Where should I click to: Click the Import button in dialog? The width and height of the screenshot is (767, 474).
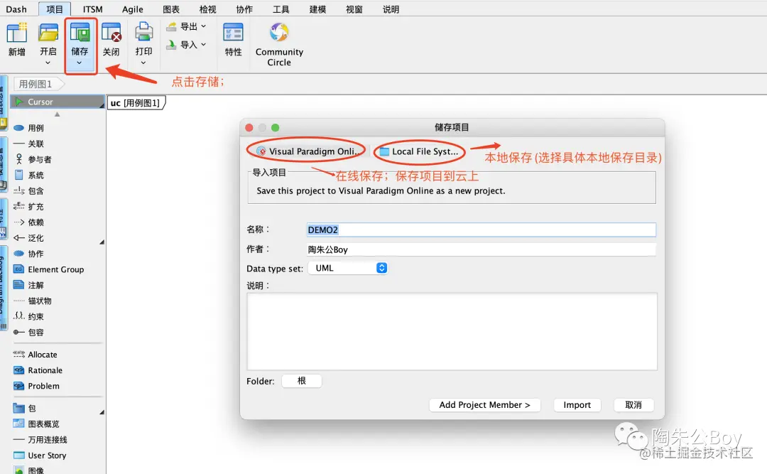(577, 405)
